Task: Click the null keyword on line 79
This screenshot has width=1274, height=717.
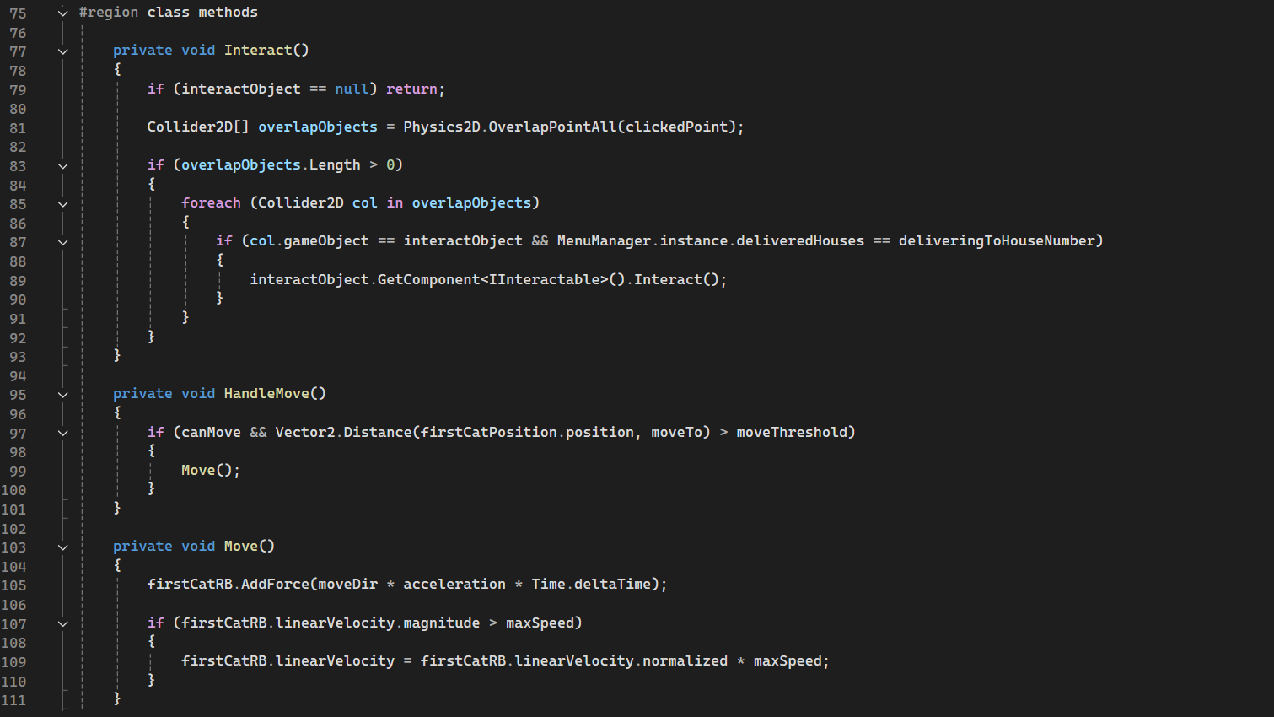Action: tap(352, 89)
